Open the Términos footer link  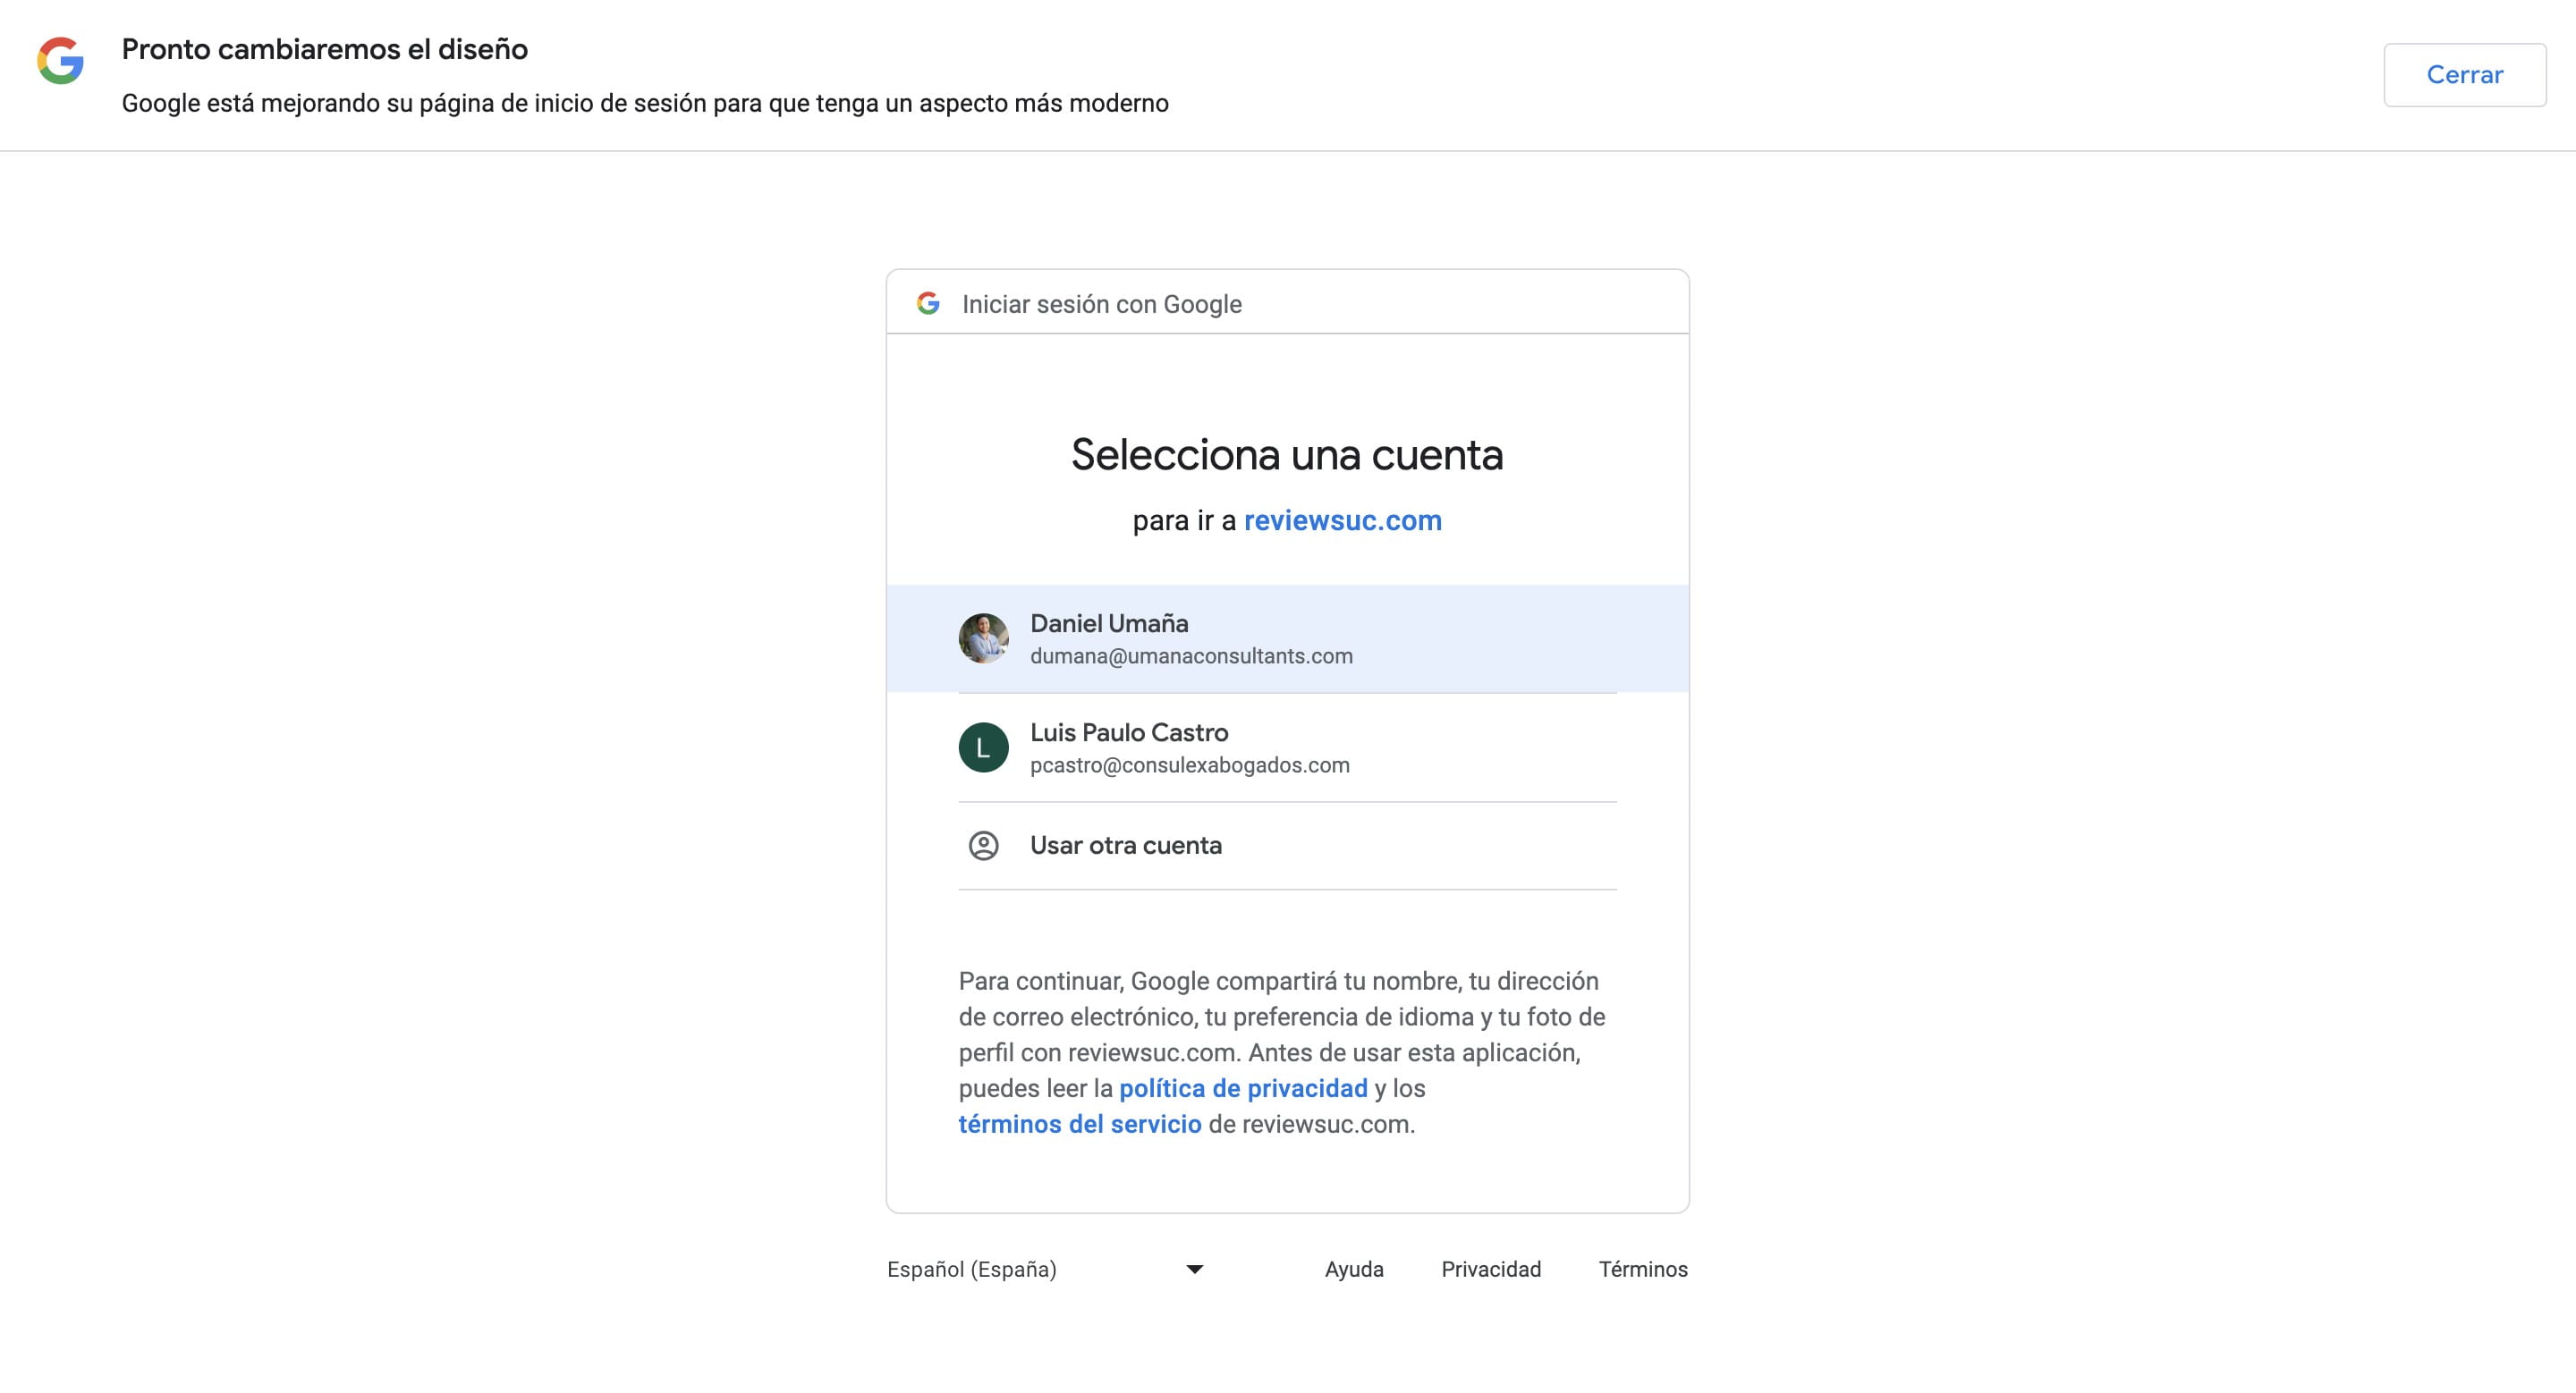point(1643,1269)
